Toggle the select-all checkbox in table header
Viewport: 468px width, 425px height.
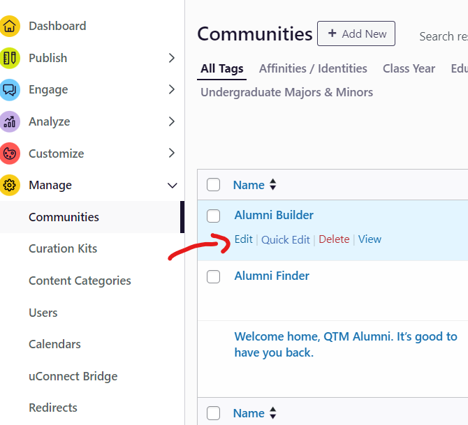pos(214,185)
